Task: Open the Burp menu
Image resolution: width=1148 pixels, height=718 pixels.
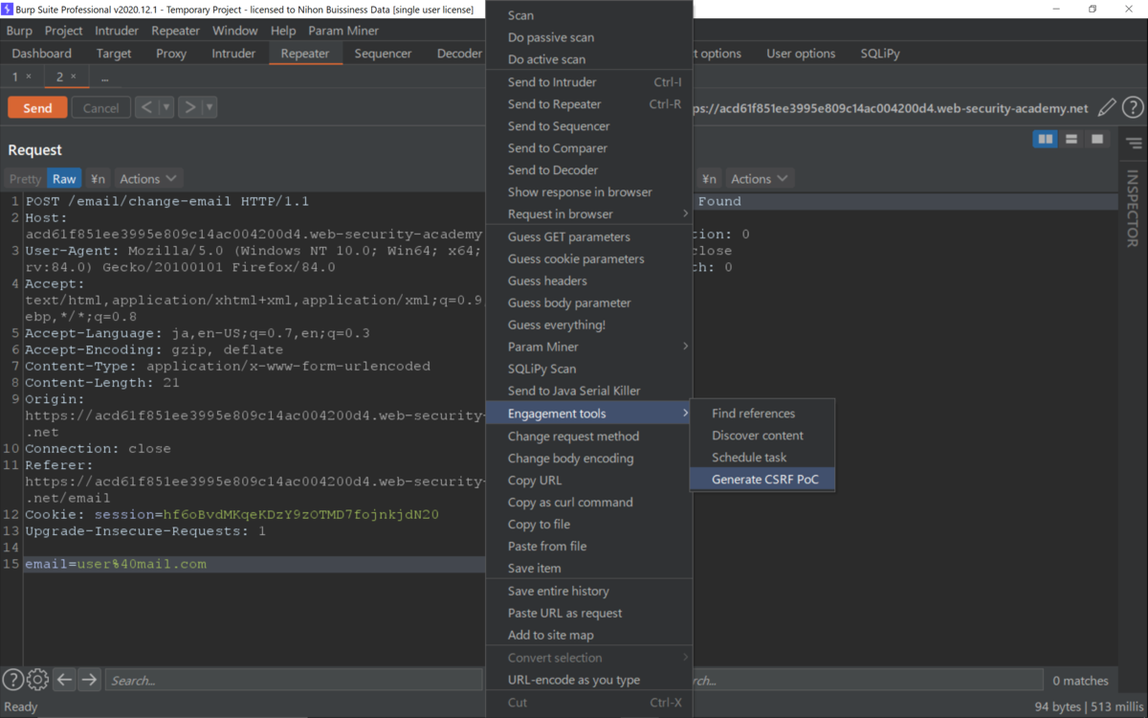Action: click(x=19, y=31)
